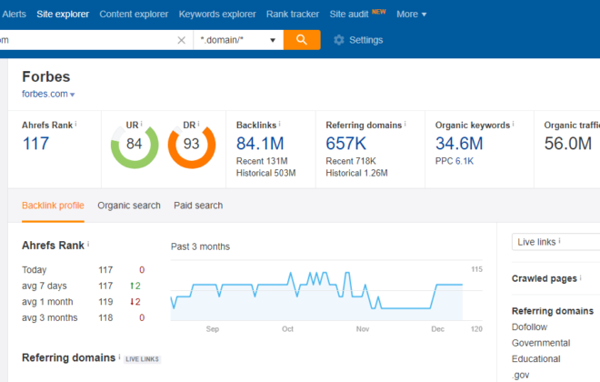
Task: Click the Backlinks count 84.1M
Action: click(x=260, y=144)
